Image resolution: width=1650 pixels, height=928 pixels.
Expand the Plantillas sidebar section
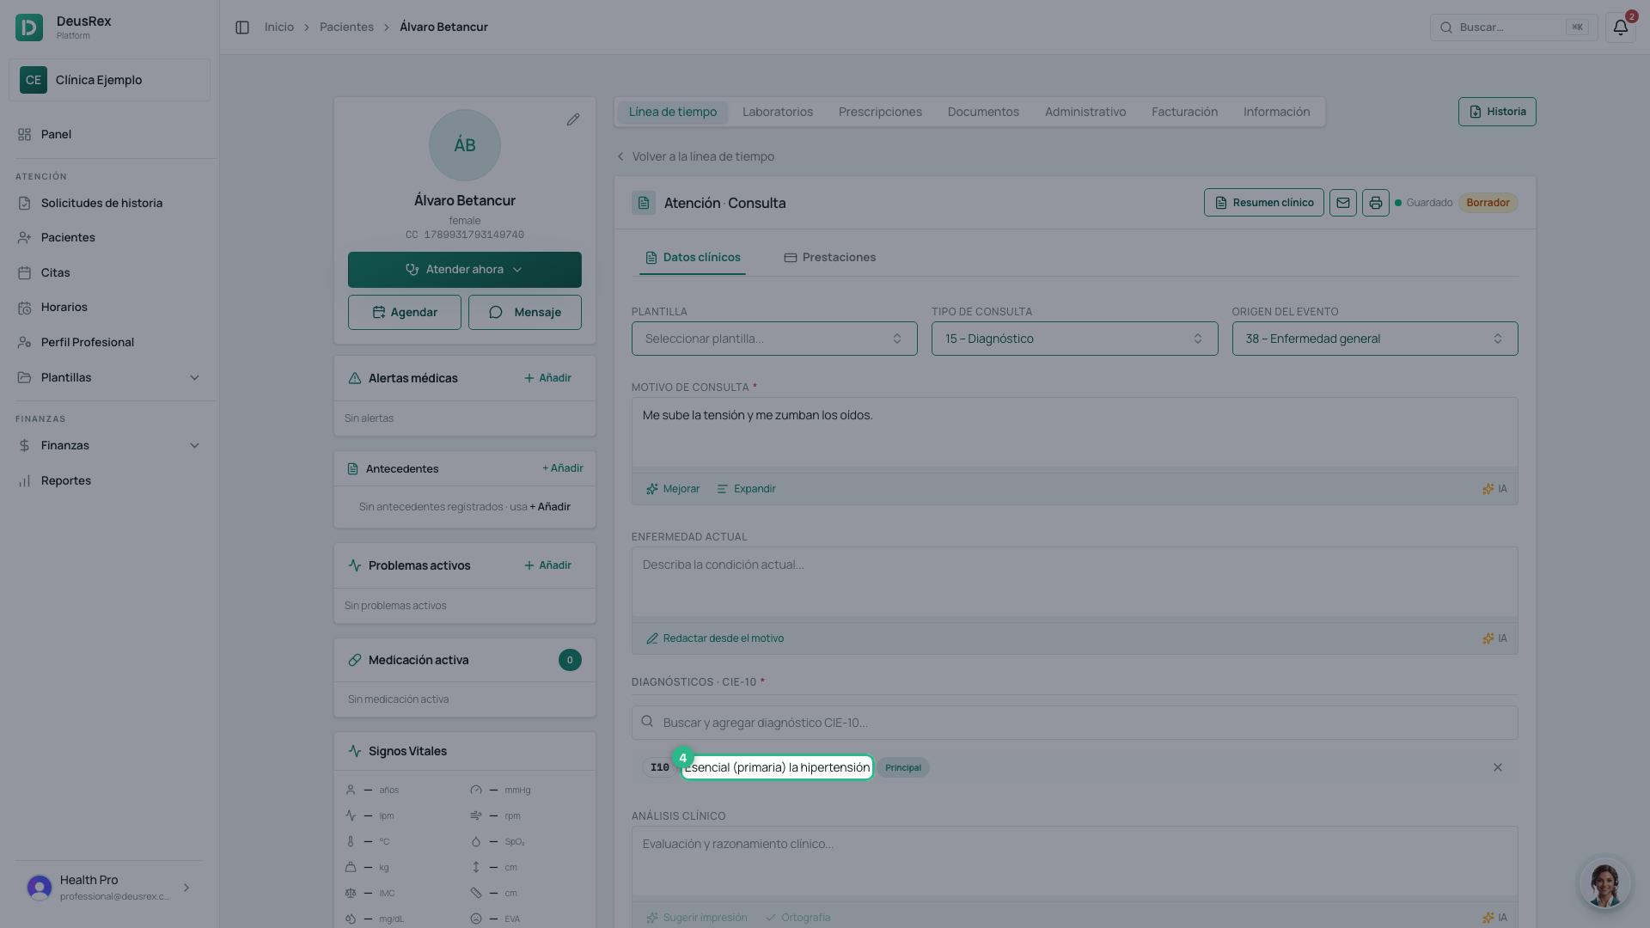click(x=109, y=377)
